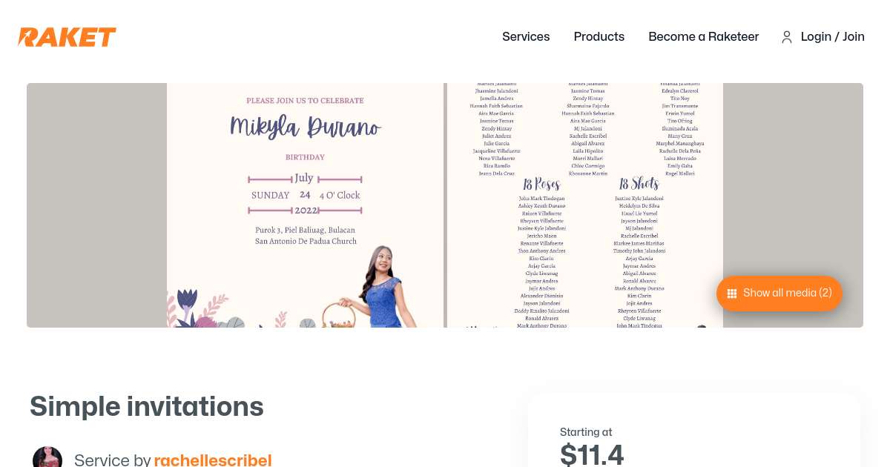The height and width of the screenshot is (467, 890).
Task: Click the Simple invitations heading
Action: tap(147, 406)
